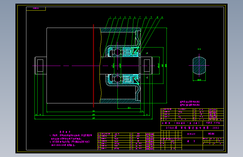Click the DTII(A) conveyor title text
The width and height of the screenshot is (243, 157).
click(x=193, y=128)
